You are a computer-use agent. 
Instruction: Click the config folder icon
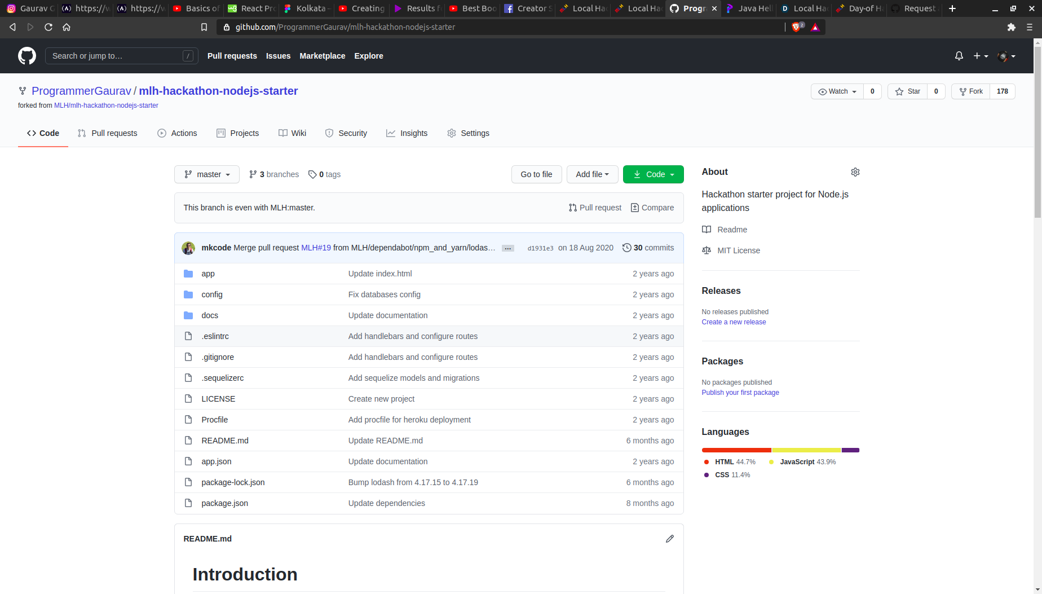pyautogui.click(x=188, y=294)
